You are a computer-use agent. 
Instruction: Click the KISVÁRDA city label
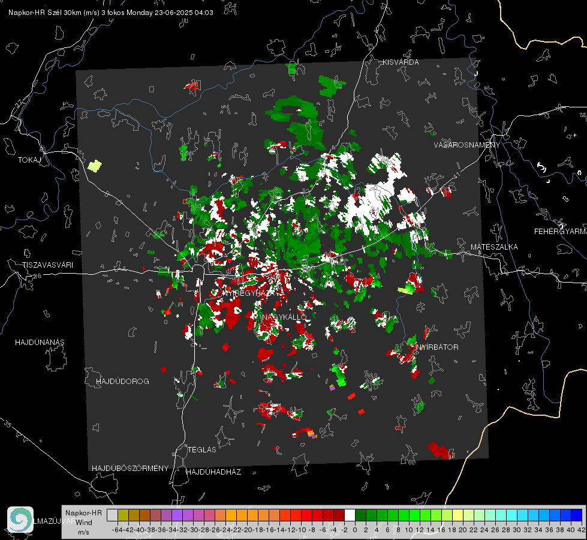click(x=401, y=62)
